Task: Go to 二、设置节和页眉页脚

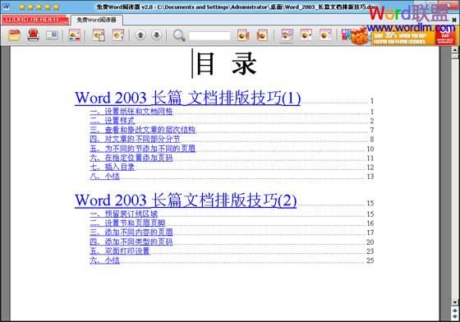Action: pos(127,223)
